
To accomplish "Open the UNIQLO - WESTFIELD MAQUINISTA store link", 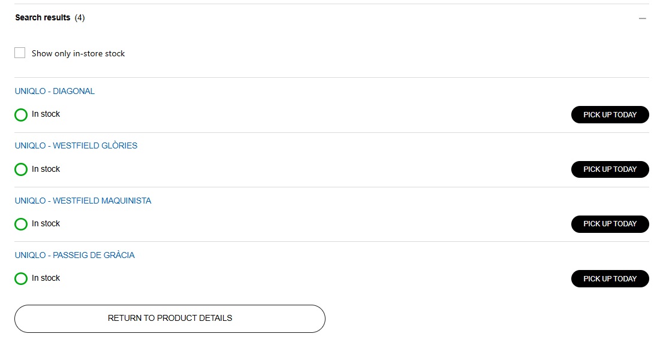I will tap(83, 201).
